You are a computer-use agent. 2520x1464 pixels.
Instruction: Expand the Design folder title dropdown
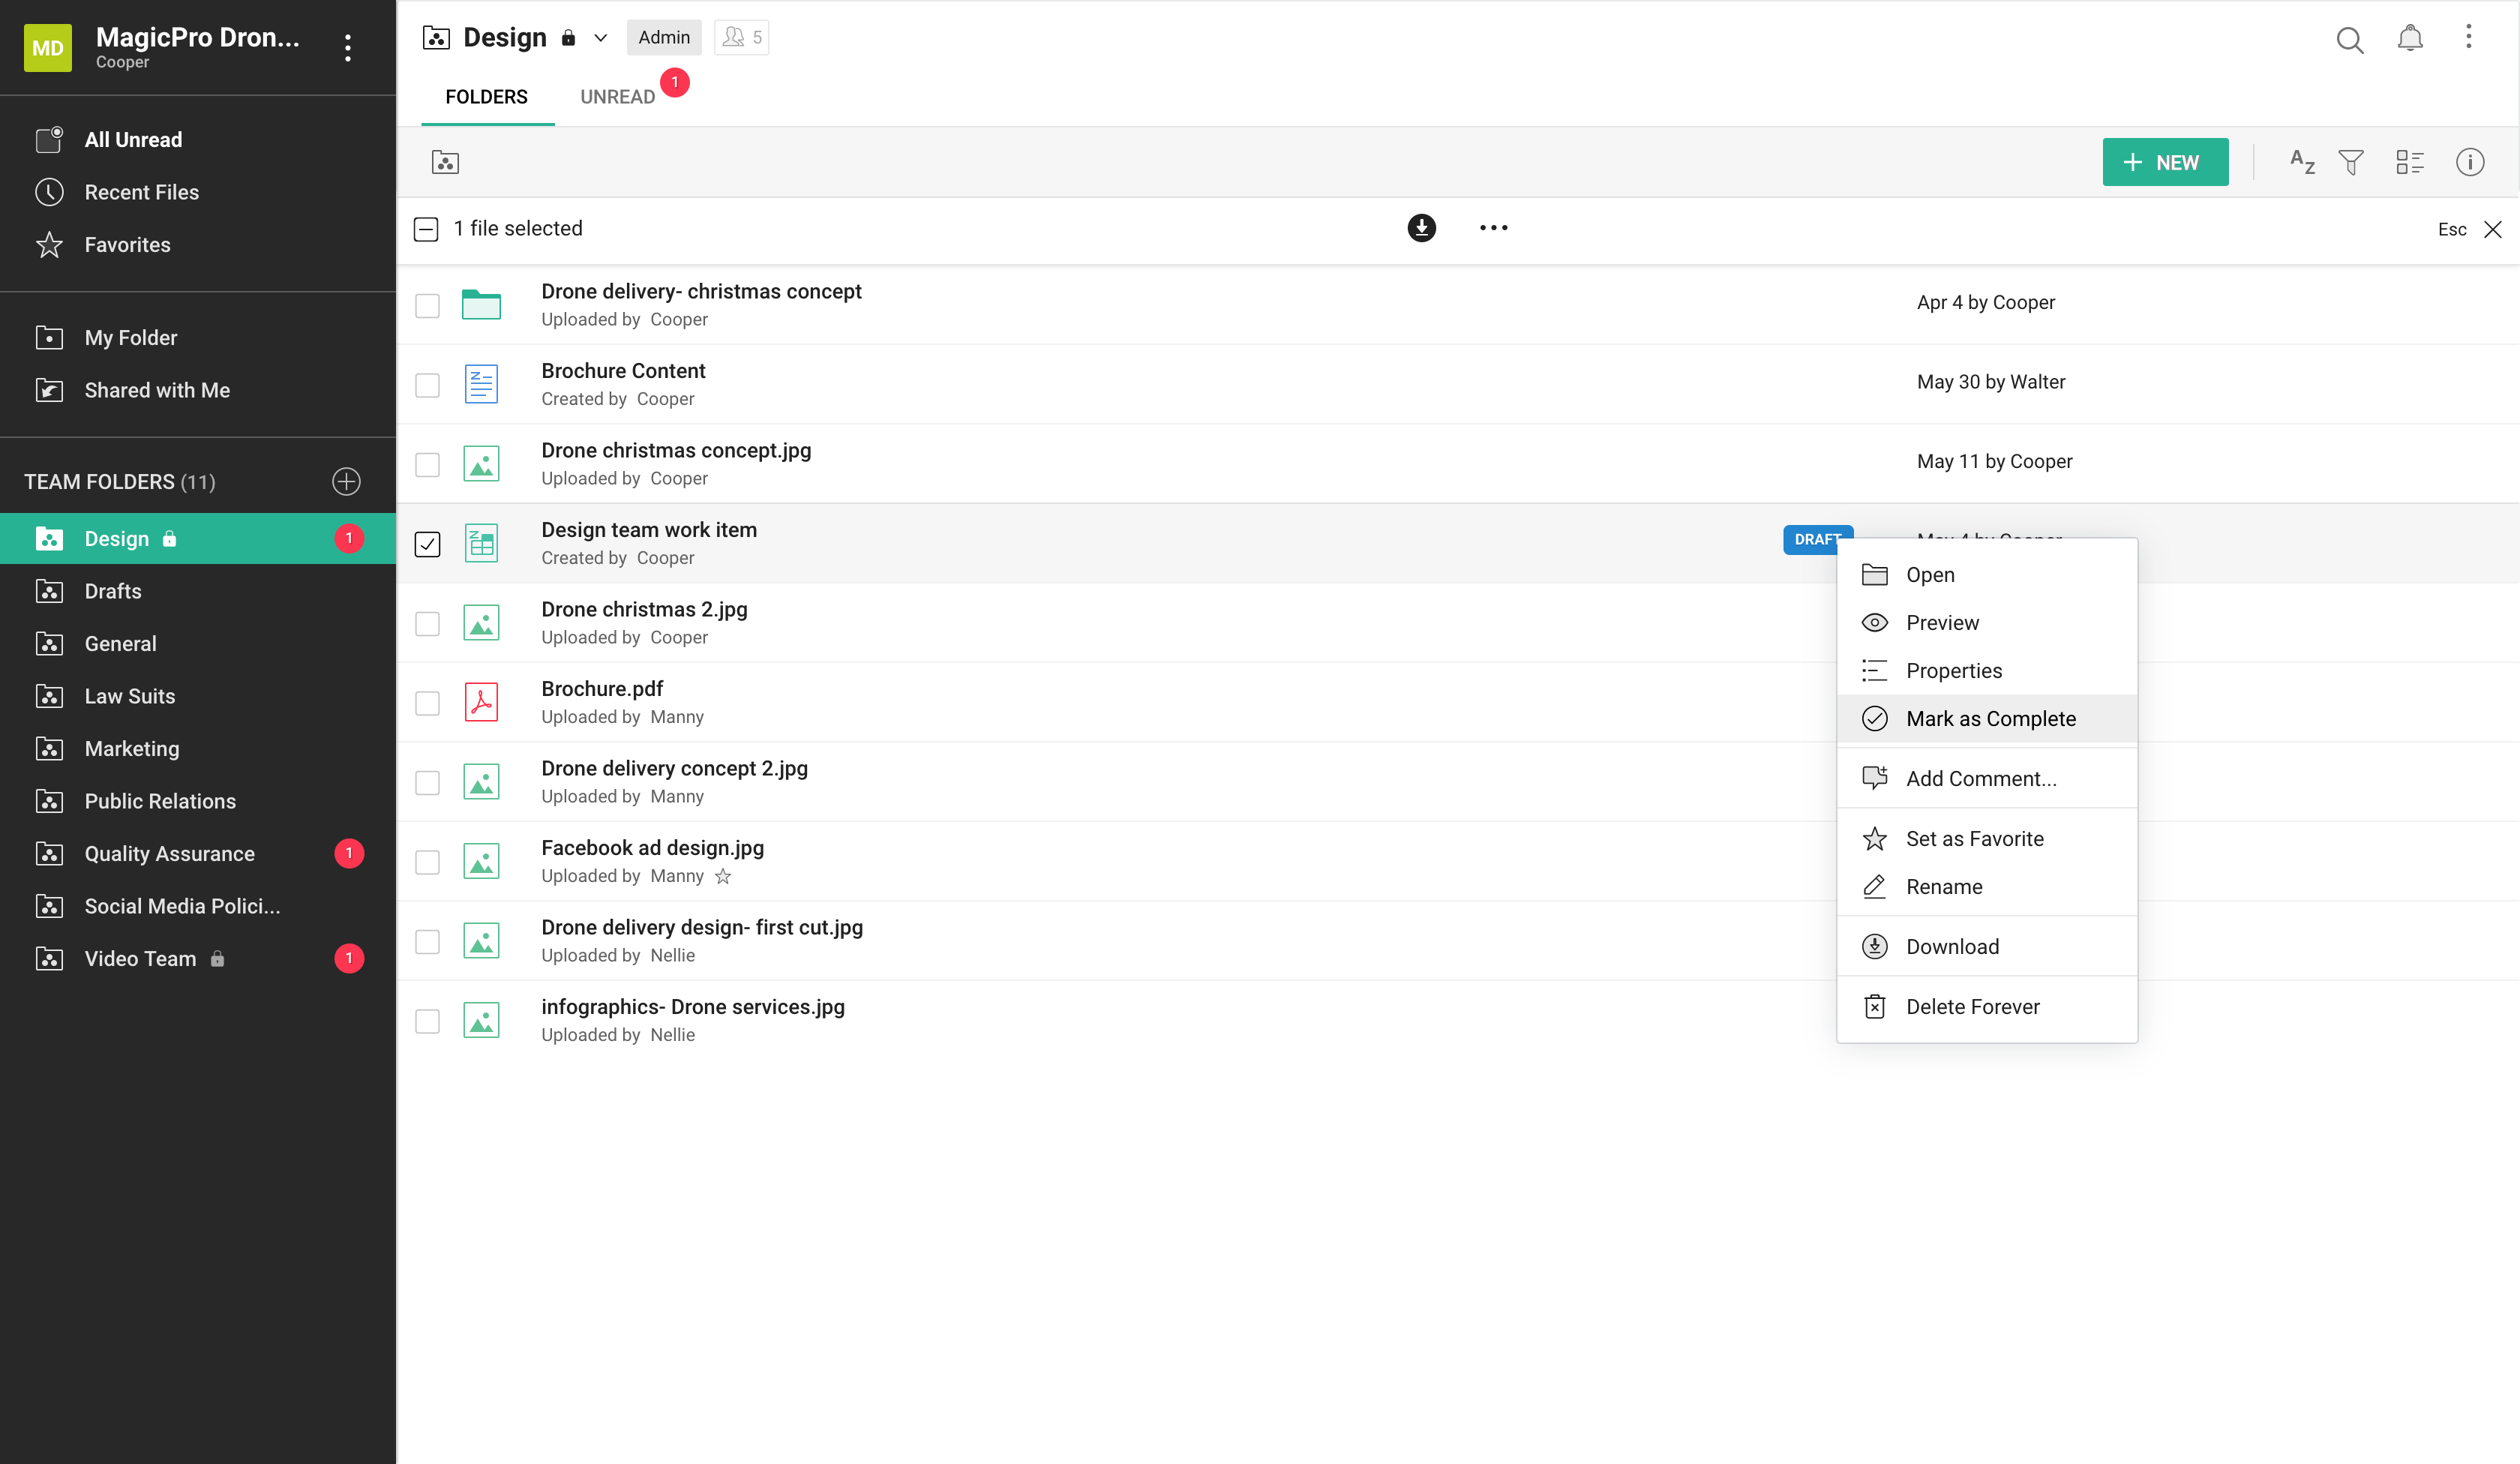pos(599,37)
